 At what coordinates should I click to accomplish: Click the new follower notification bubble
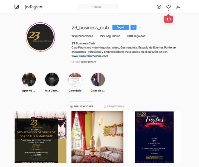coord(168,19)
